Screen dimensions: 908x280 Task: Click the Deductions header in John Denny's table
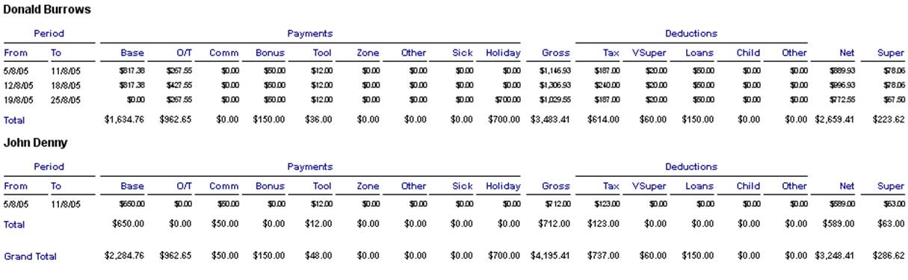[691, 167]
